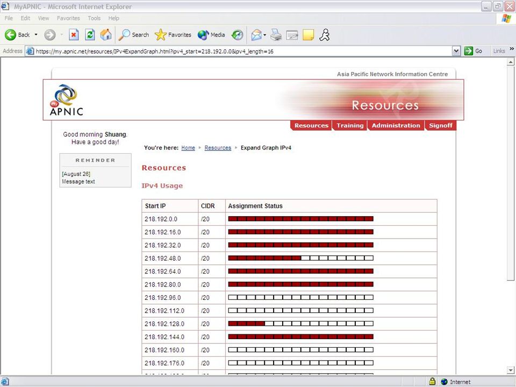Click the Forward arrow button

50,35
